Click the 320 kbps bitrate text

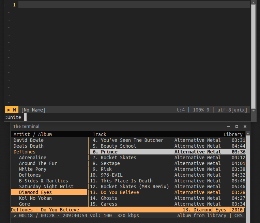[128, 215]
